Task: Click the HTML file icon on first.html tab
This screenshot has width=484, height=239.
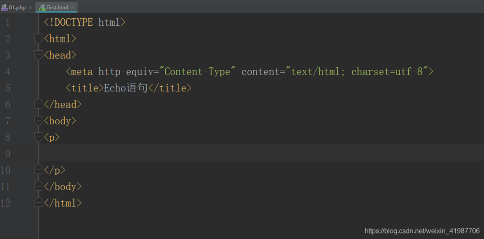Action: point(42,7)
